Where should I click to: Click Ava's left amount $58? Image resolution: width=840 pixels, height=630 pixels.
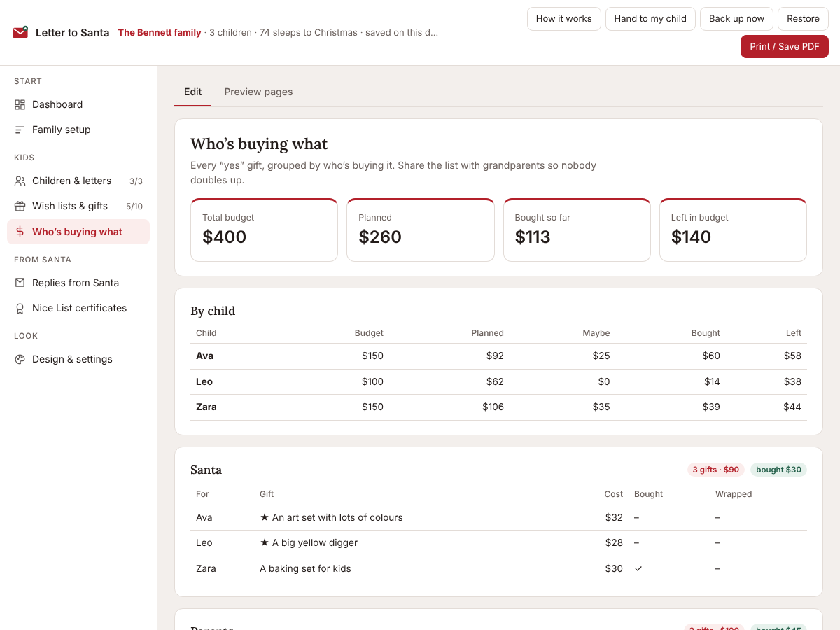[792, 356]
